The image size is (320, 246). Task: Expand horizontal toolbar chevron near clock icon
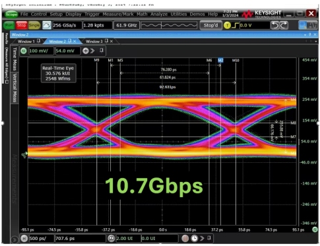point(202,238)
